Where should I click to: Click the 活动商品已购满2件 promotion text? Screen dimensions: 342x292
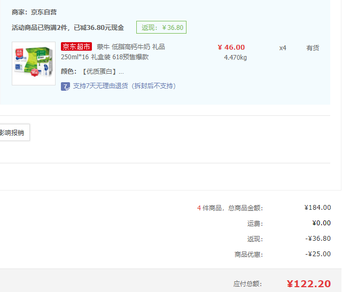[x=68, y=28]
